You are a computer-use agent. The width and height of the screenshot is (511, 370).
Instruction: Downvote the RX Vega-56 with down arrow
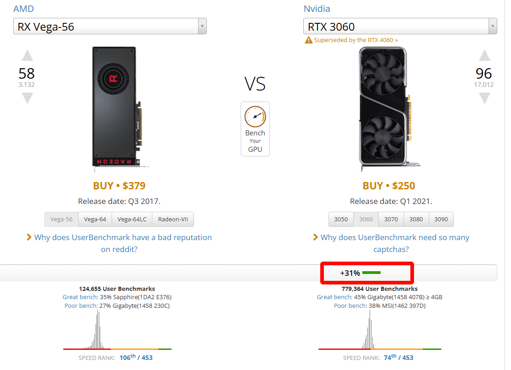coord(27,97)
